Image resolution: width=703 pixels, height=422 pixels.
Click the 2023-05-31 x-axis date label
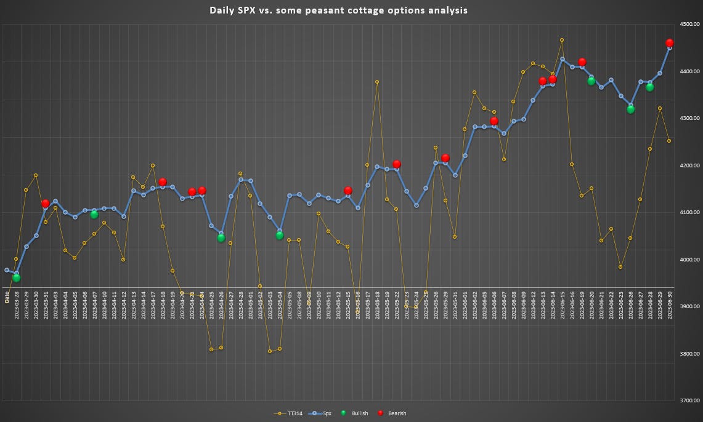[455, 305]
